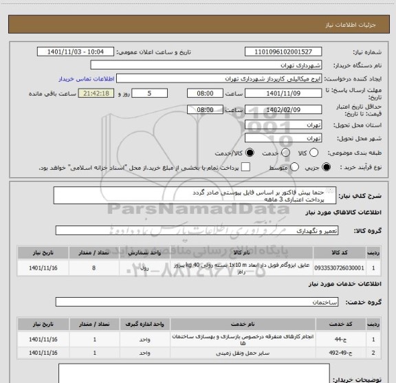Click the goods row need date 1401/11/16
Image resolution: width=396 pixels, height=383 pixels.
click(43, 268)
